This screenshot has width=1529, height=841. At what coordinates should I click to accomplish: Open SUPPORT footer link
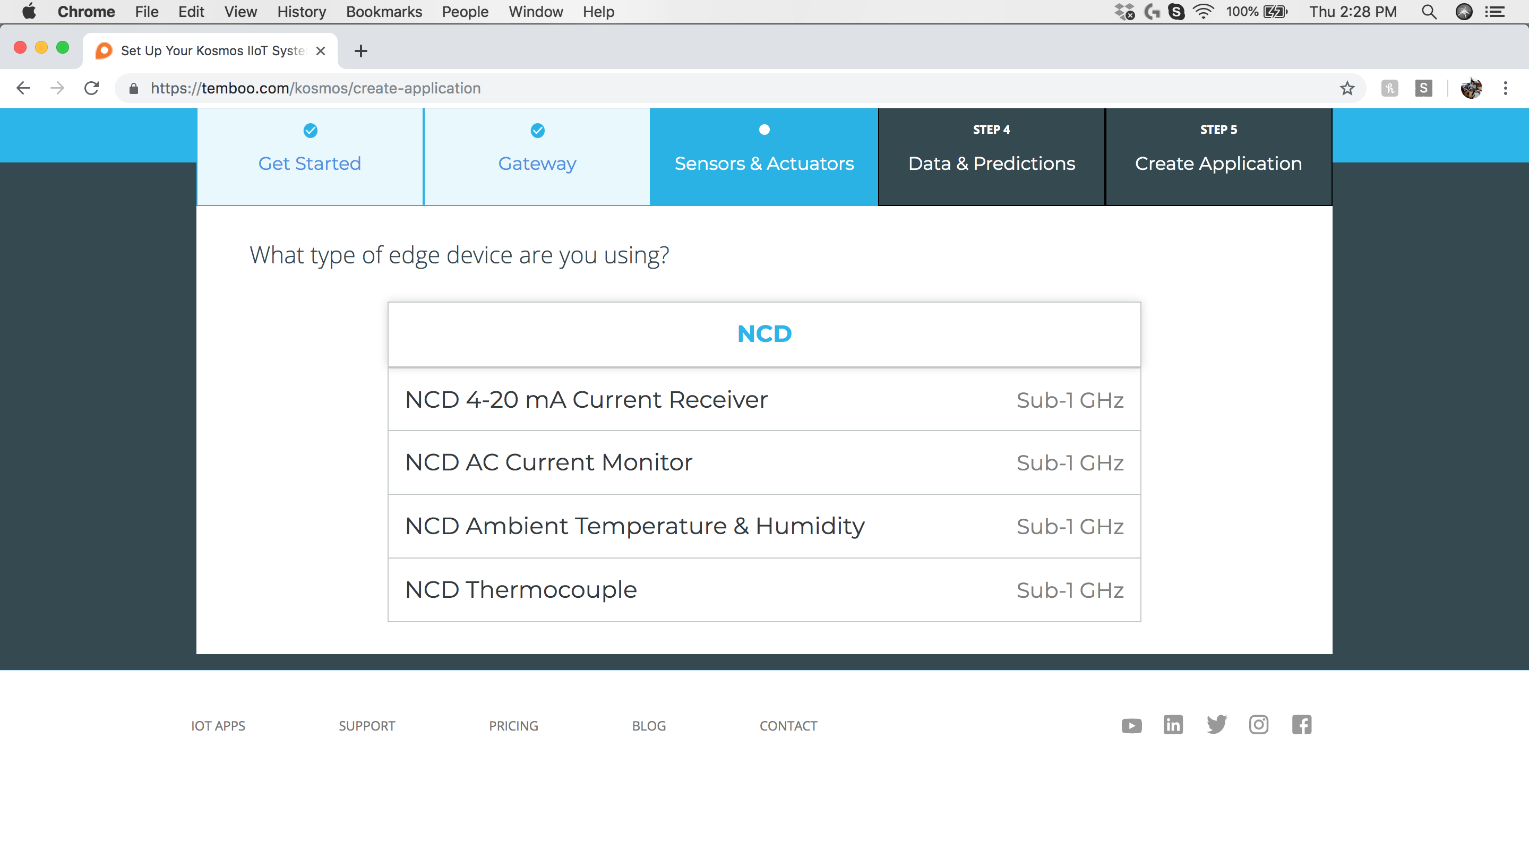pos(367,725)
